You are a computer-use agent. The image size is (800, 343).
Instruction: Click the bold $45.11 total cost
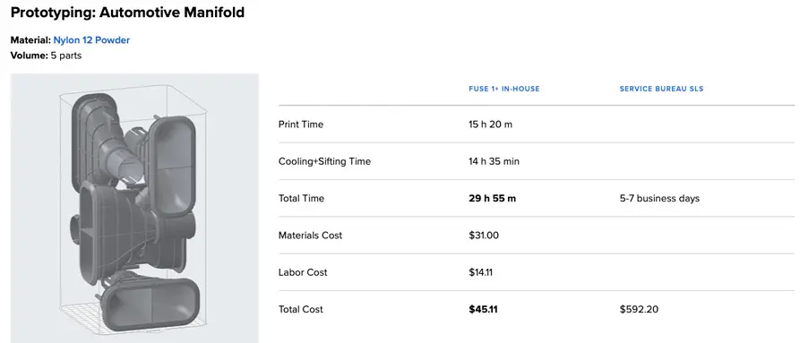pos(483,309)
